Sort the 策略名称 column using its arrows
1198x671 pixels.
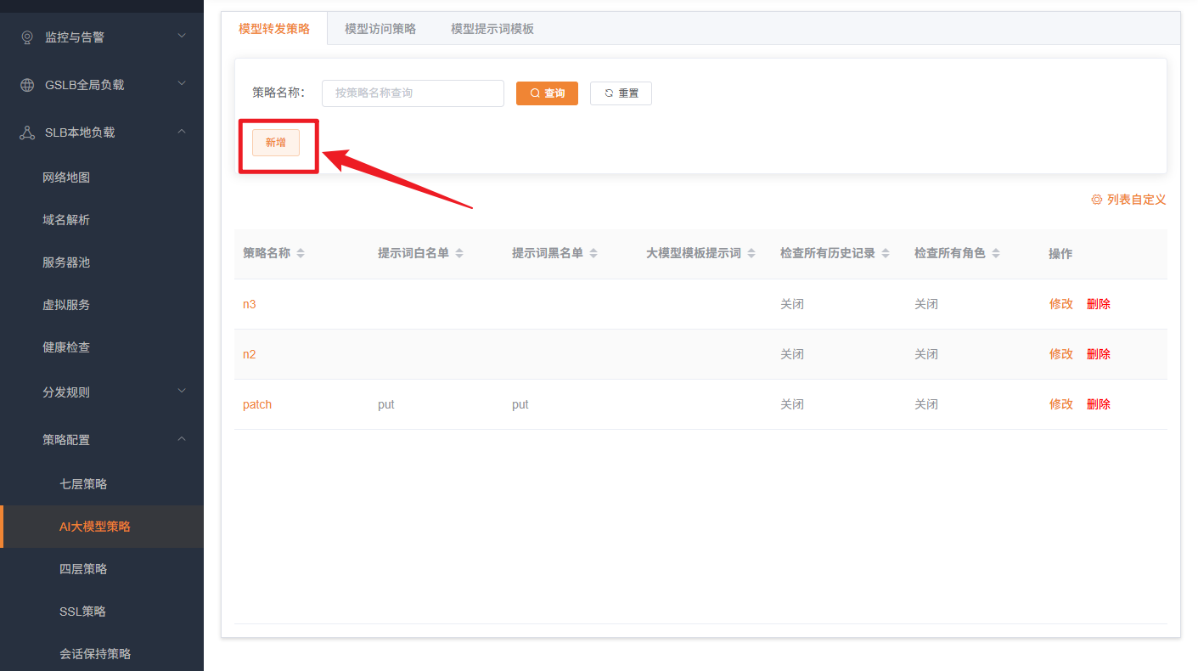pyautogui.click(x=299, y=252)
